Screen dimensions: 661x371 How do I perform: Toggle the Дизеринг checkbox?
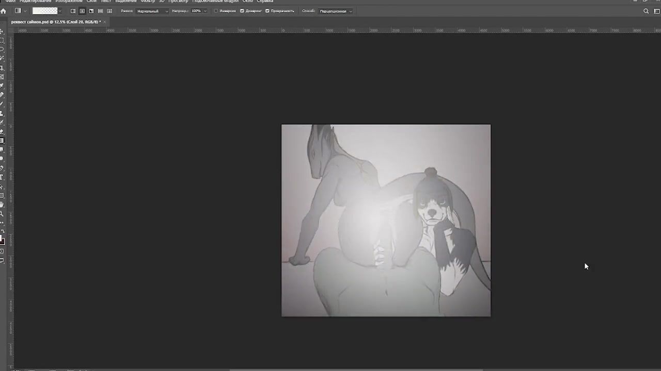point(242,11)
